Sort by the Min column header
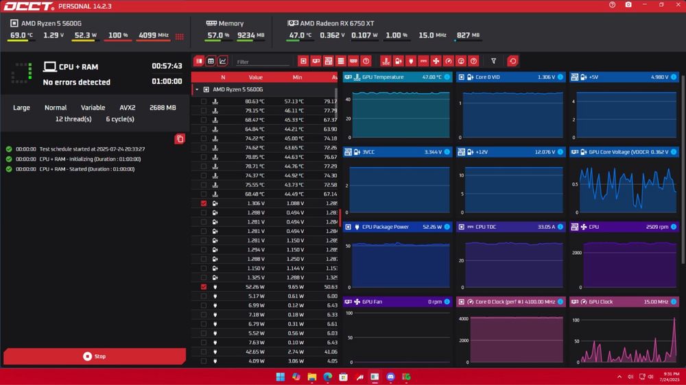 click(x=297, y=77)
